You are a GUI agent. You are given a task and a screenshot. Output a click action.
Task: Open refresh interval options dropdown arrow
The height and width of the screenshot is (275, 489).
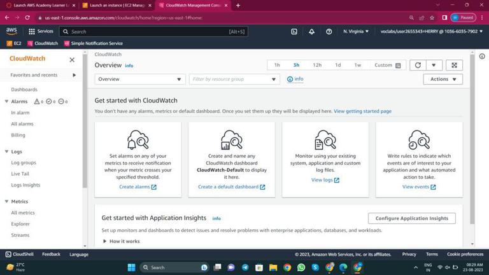click(434, 65)
